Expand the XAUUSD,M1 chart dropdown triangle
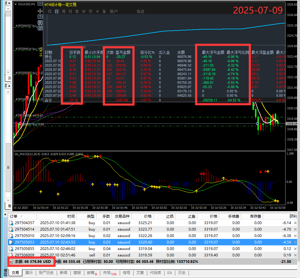This screenshot has height=278, width=300. [15, 4]
